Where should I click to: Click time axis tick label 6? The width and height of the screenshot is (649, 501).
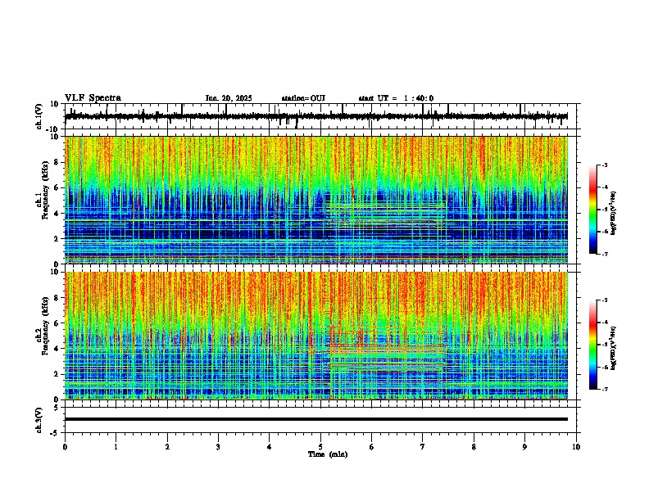click(x=372, y=447)
